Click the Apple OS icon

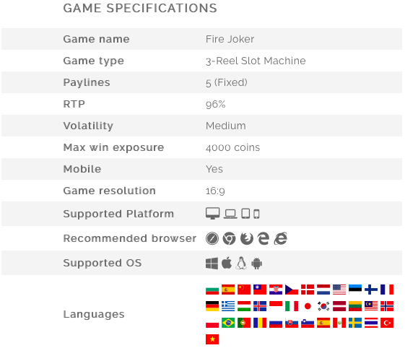point(227,263)
